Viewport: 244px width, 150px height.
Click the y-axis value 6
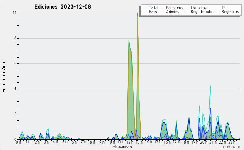tap(15, 63)
